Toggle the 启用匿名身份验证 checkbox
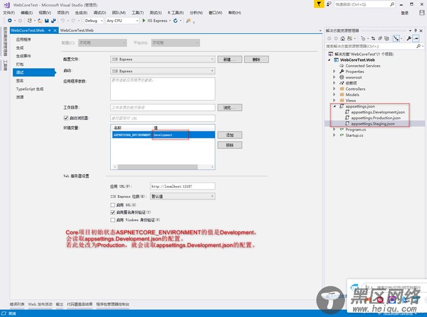 (x=113, y=212)
